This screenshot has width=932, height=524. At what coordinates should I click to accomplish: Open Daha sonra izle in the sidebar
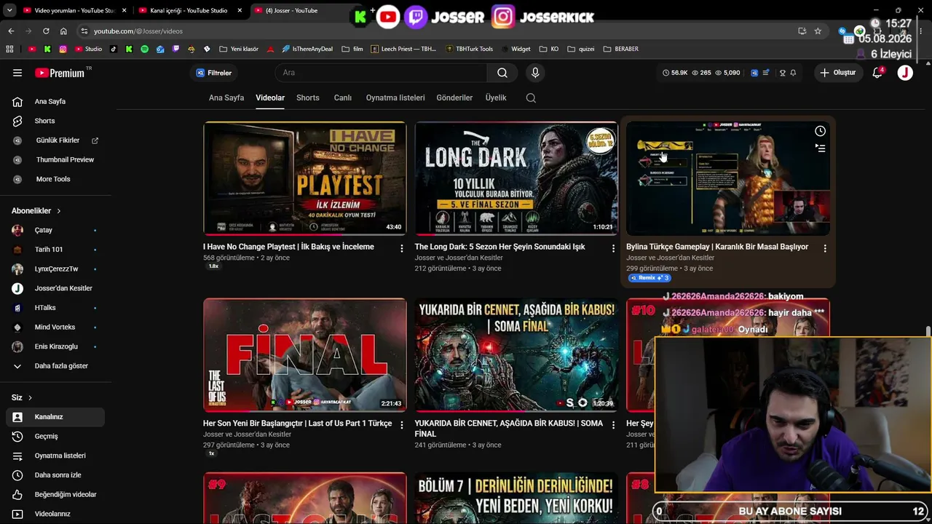[55, 475]
